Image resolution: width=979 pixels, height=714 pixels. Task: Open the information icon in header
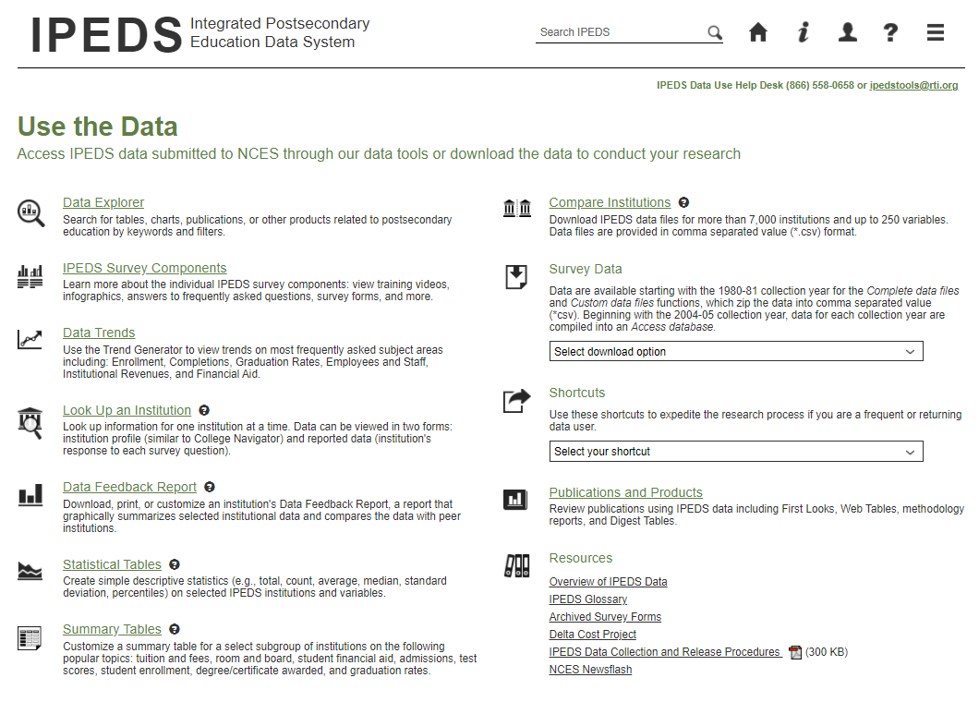tap(804, 32)
